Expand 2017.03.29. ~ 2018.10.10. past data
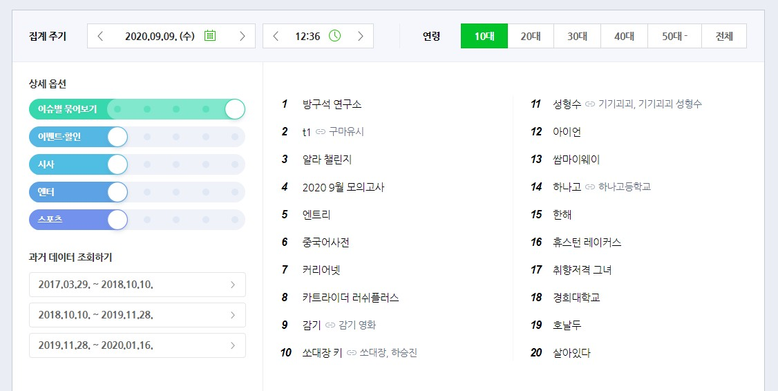Viewport: 778px width, 391px height. click(137, 285)
